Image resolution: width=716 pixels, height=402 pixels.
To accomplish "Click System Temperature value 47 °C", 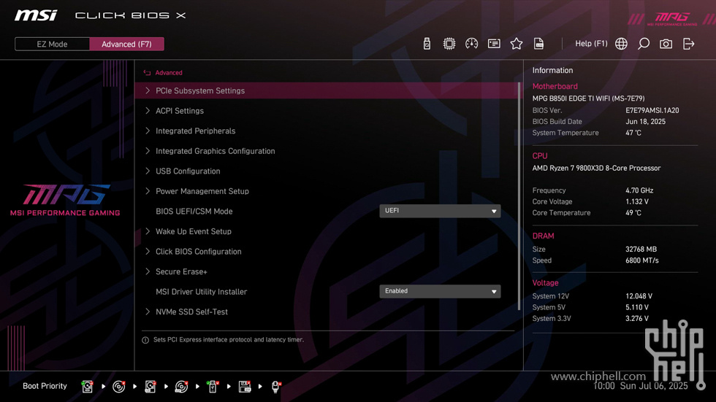I will [633, 133].
